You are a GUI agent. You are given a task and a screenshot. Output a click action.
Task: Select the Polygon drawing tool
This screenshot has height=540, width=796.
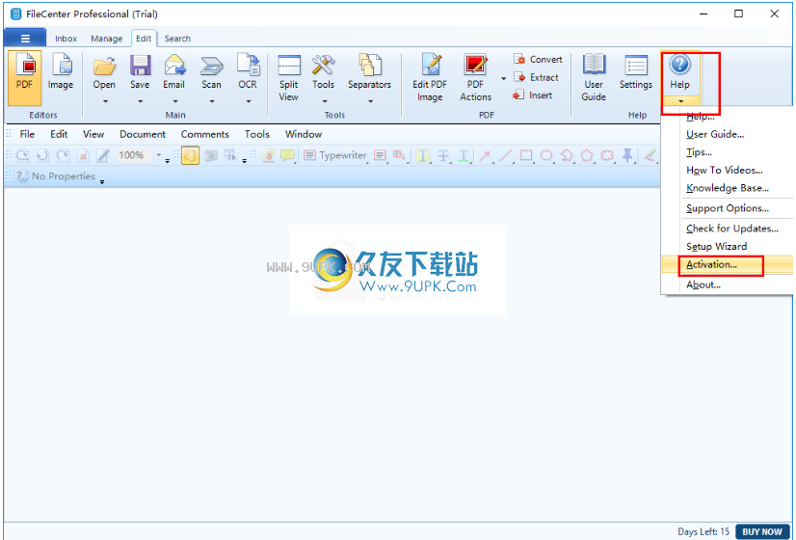click(587, 155)
